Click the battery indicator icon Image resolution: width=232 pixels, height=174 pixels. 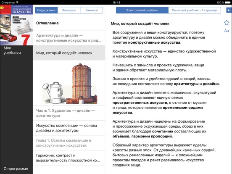[228, 3]
